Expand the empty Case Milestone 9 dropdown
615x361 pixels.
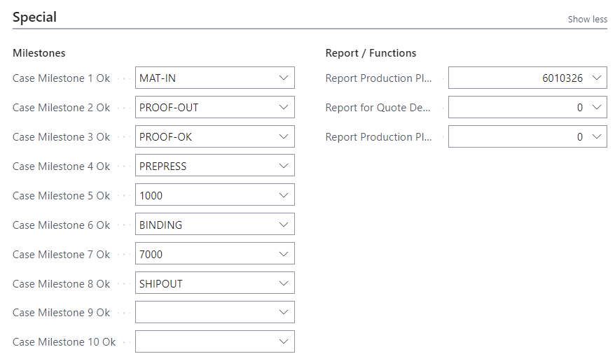(283, 313)
